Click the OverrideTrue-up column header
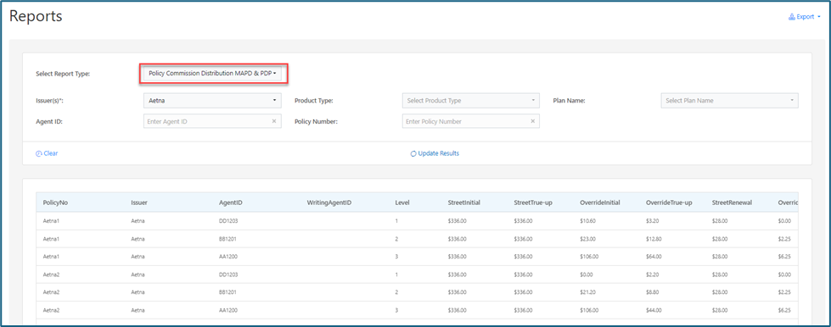 (x=669, y=202)
